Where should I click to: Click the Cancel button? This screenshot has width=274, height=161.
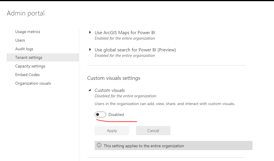click(x=153, y=131)
